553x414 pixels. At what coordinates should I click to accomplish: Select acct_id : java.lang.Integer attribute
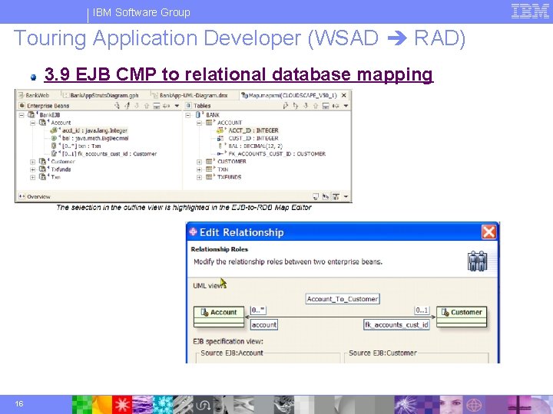(94, 130)
